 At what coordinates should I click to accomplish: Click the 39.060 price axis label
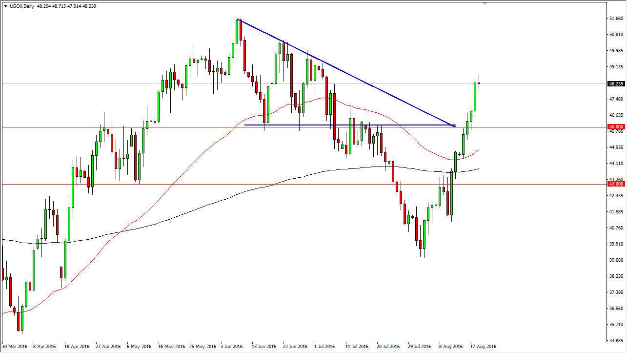tap(616, 260)
